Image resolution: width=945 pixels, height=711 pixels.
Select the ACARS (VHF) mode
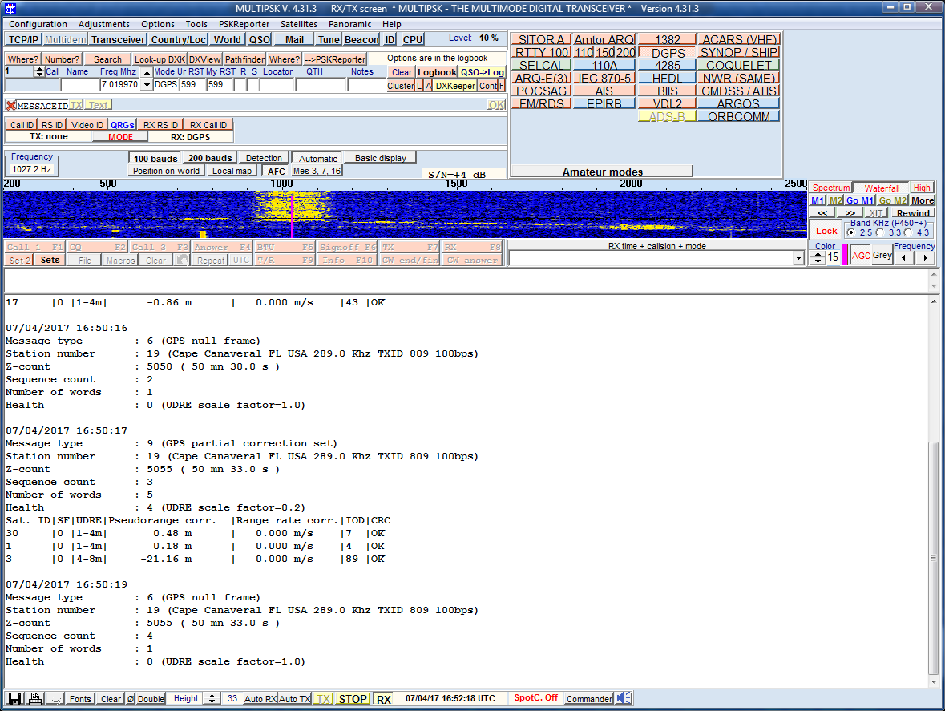[739, 40]
